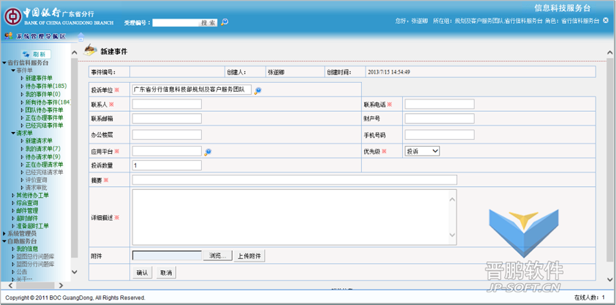Click the 财产号 input field
The image size is (616, 305).
pyautogui.click(x=440, y=118)
